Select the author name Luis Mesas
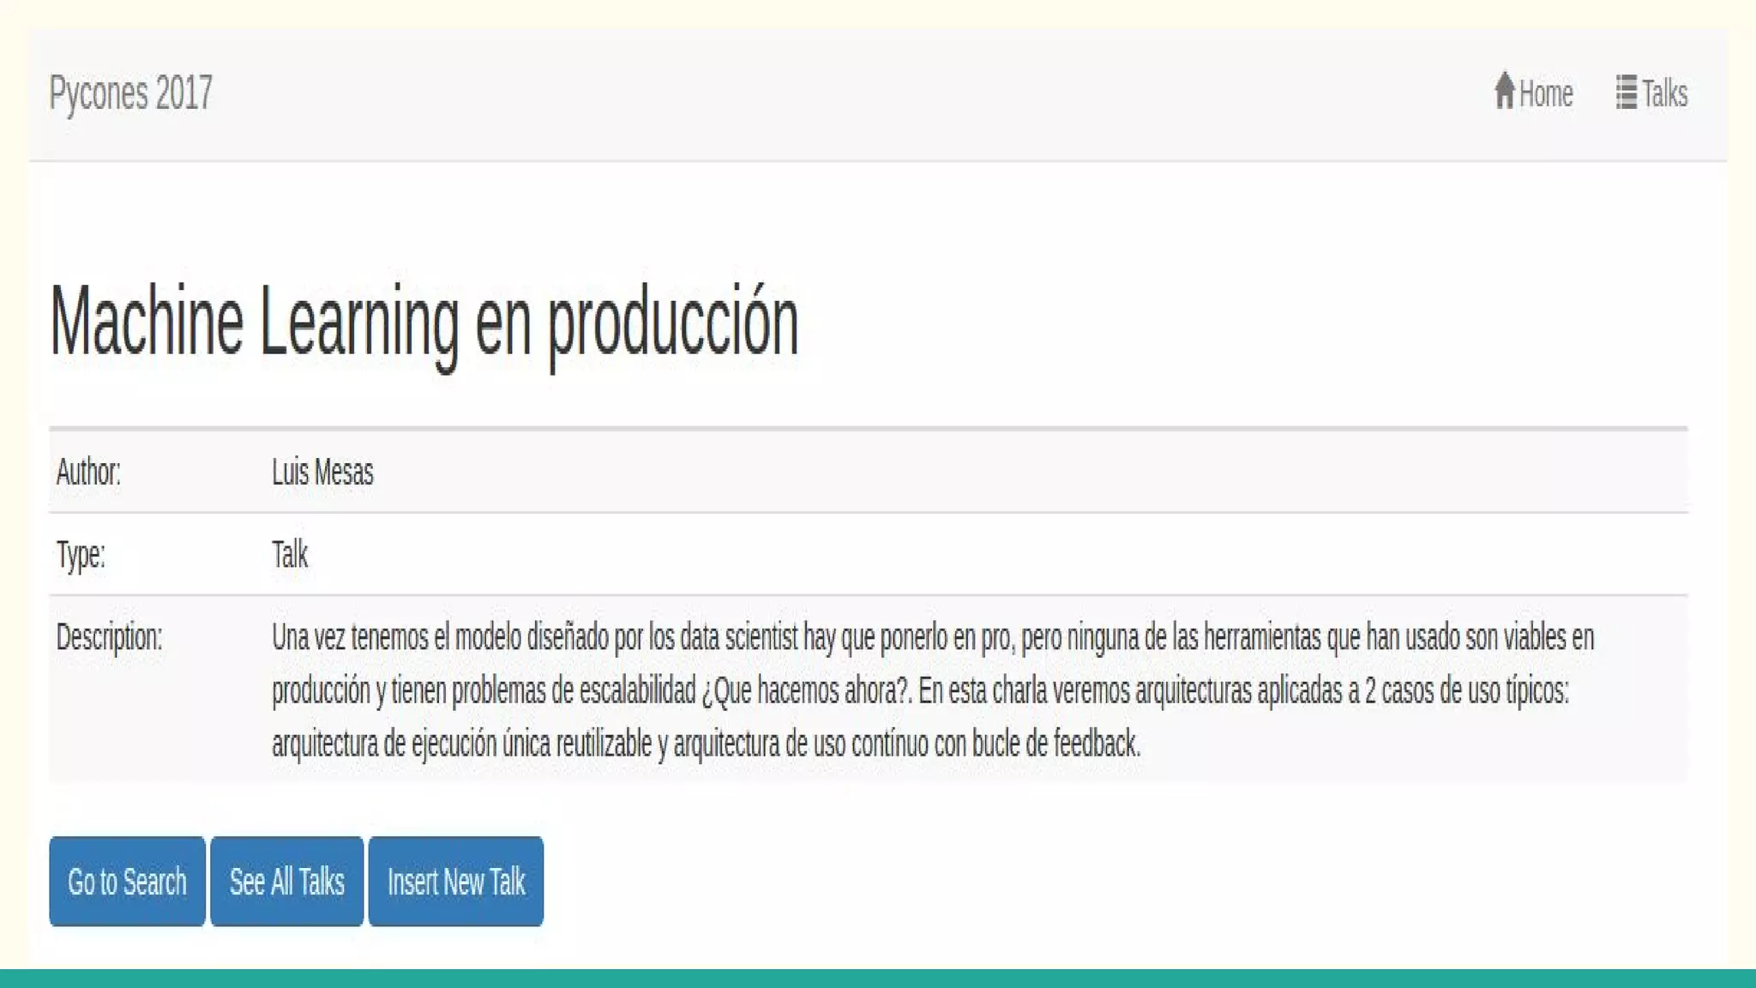 (322, 472)
